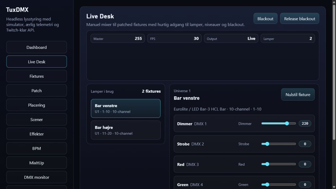Select the Bar venstre fixture card
The height and width of the screenshot is (189, 336).
[126, 108]
